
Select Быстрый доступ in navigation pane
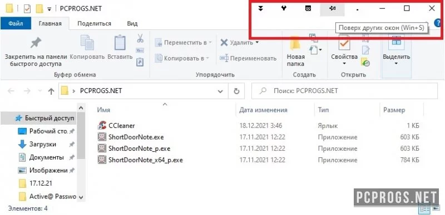[x=38, y=118]
